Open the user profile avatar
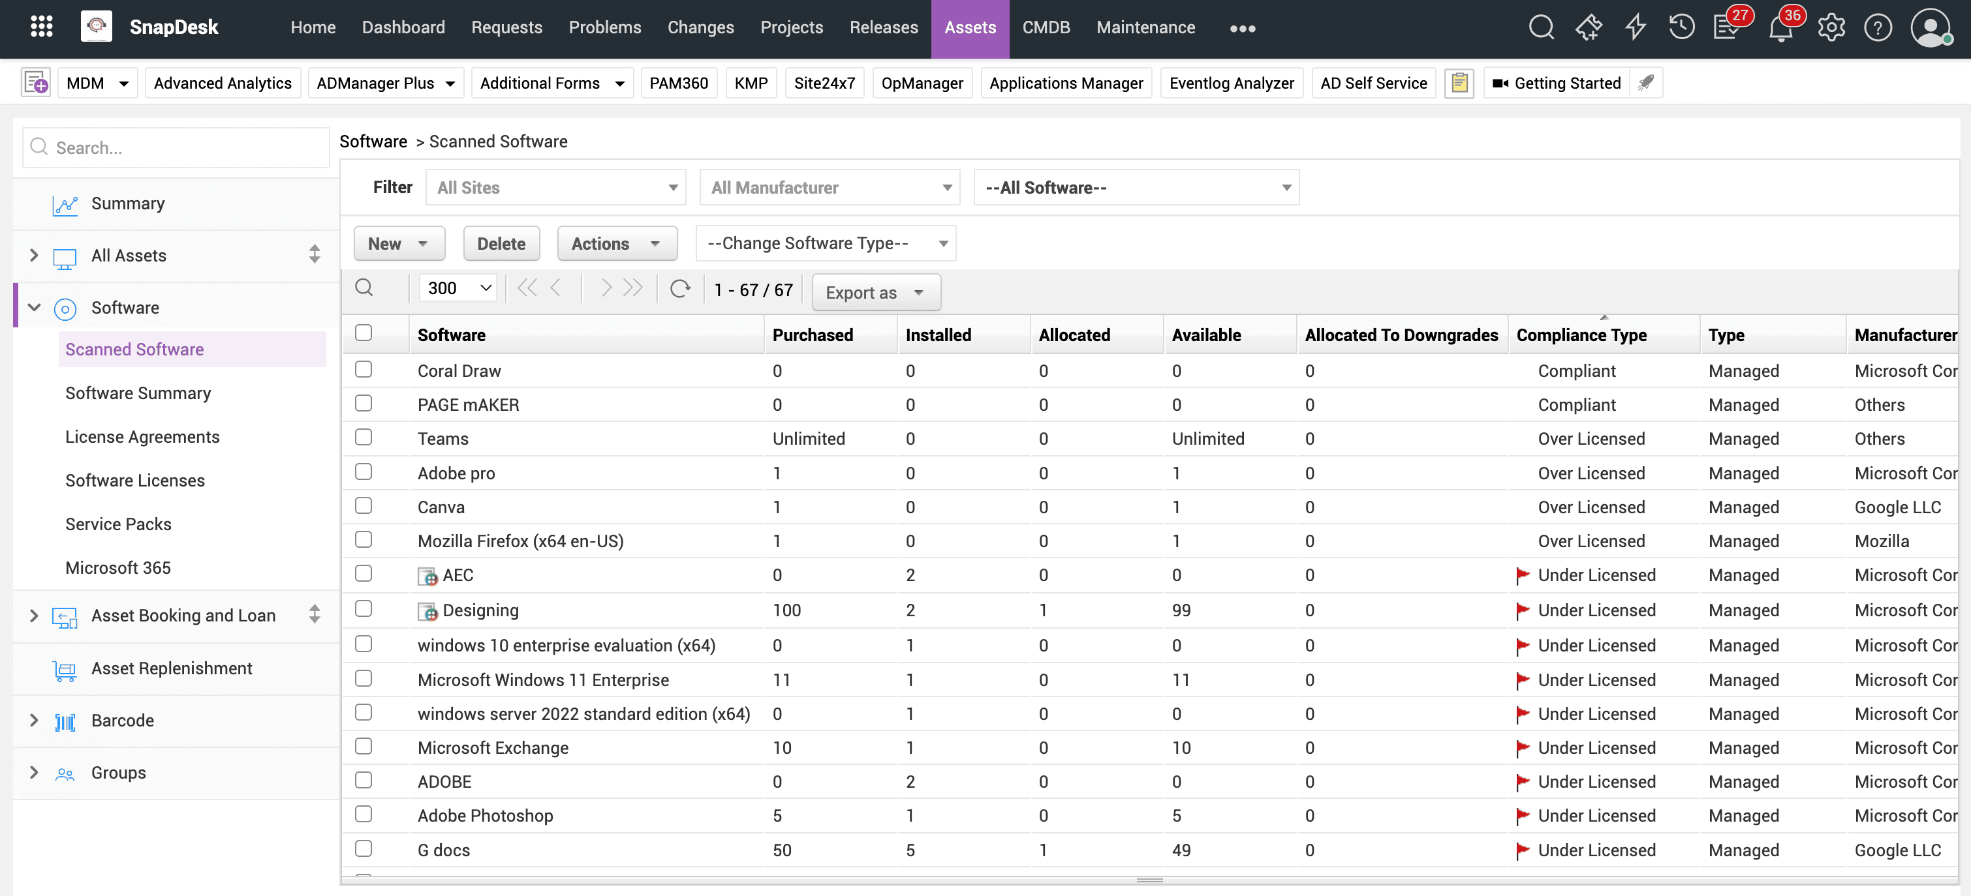Viewport: 1971px width, 896px height. pyautogui.click(x=1931, y=27)
